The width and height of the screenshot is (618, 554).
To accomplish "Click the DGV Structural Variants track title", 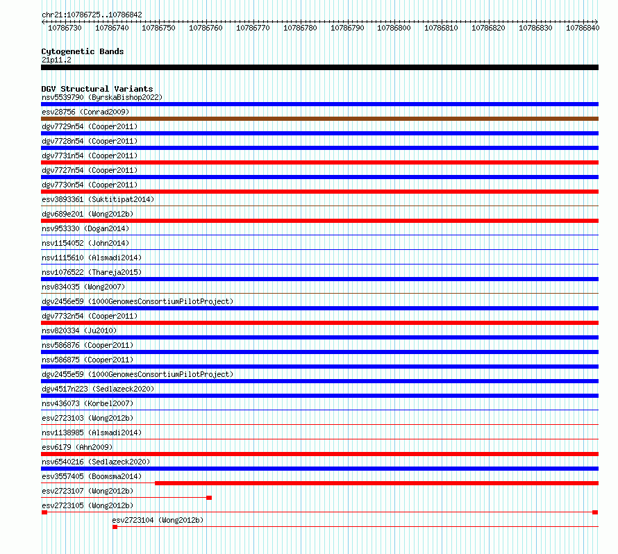I will 97,89.
